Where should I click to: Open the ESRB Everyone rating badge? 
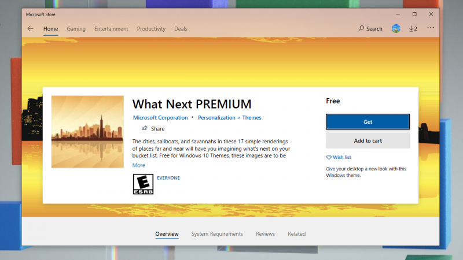click(143, 184)
